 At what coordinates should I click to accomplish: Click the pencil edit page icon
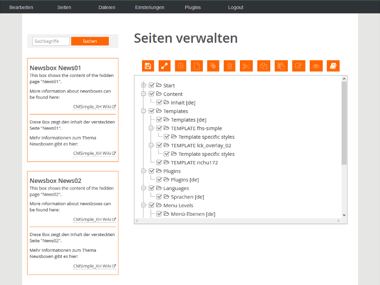pyautogui.click(x=299, y=66)
